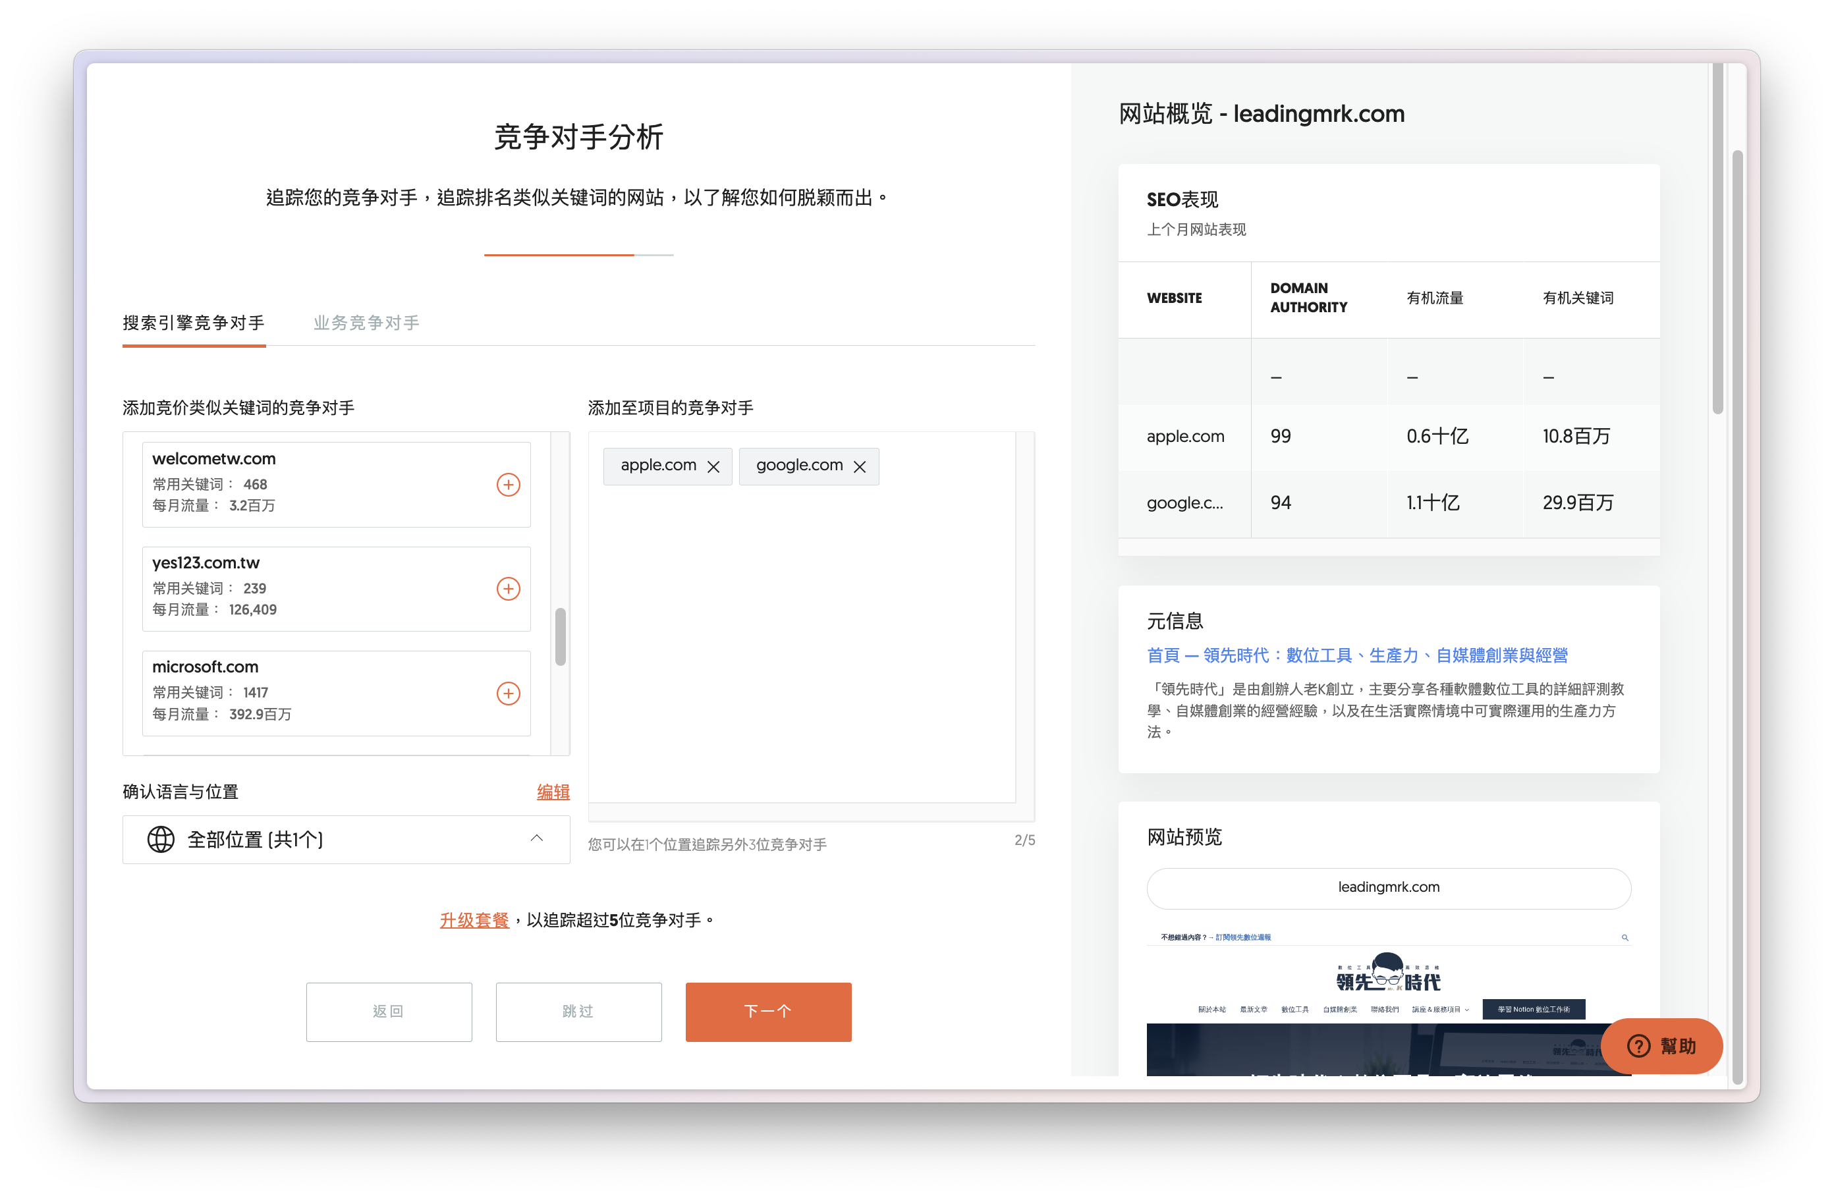1834x1200 pixels.
Task: Click the 99 domain authority value
Action: click(1280, 436)
